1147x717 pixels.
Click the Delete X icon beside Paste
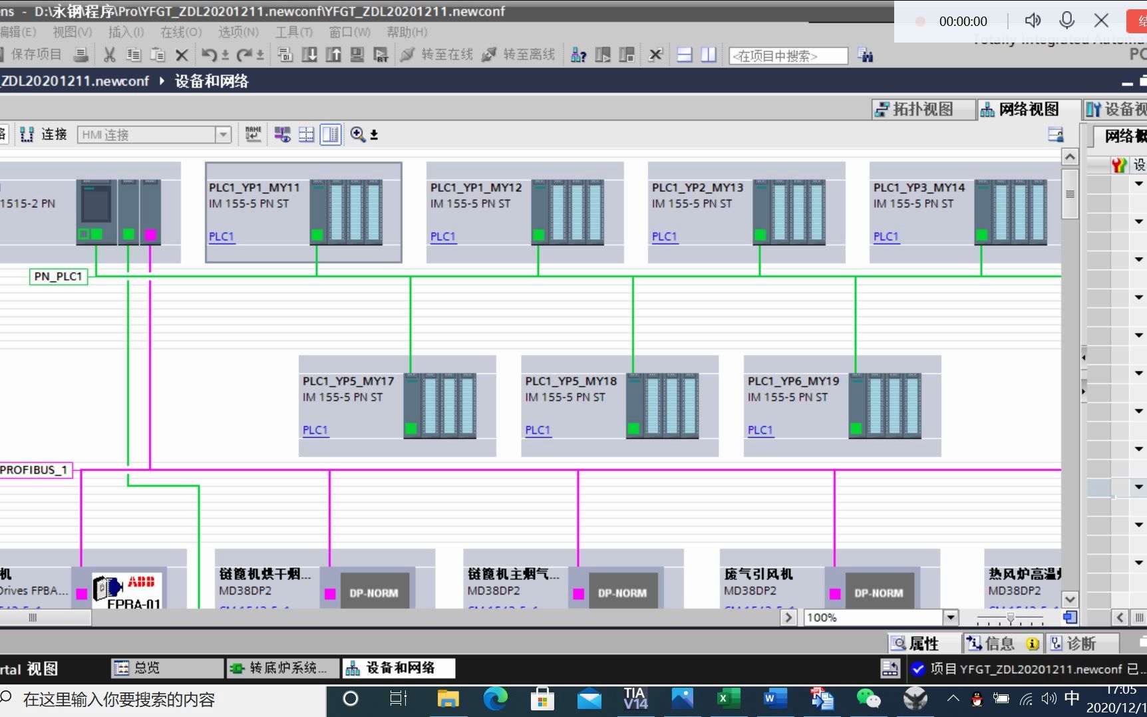click(x=182, y=55)
